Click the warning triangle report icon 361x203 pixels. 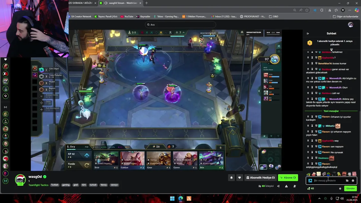pos(286,186)
